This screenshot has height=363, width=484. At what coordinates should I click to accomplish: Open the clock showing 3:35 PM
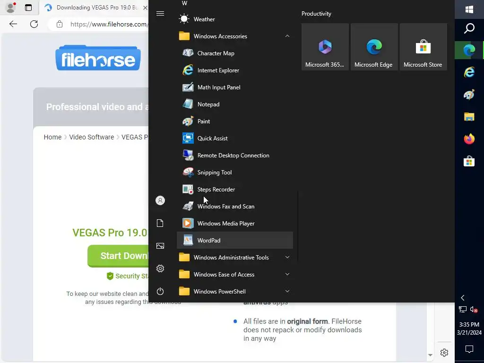[469, 328]
